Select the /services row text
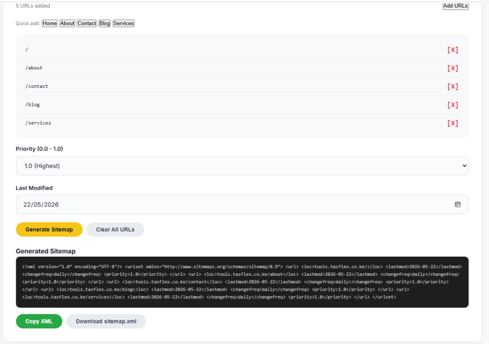The height and width of the screenshot is (344, 489). tap(38, 123)
